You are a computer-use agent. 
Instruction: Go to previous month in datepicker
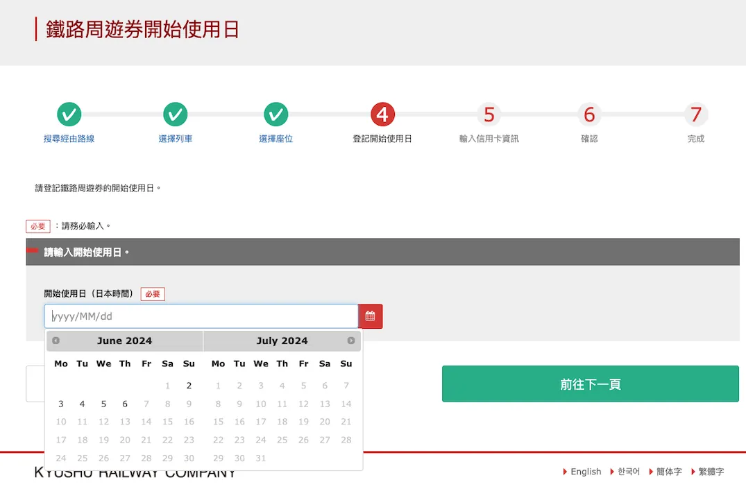(x=56, y=341)
